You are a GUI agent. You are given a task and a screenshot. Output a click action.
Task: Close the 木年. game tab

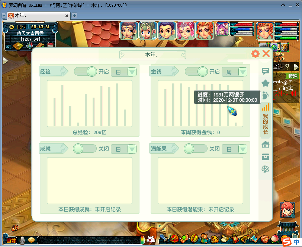click(67, 16)
